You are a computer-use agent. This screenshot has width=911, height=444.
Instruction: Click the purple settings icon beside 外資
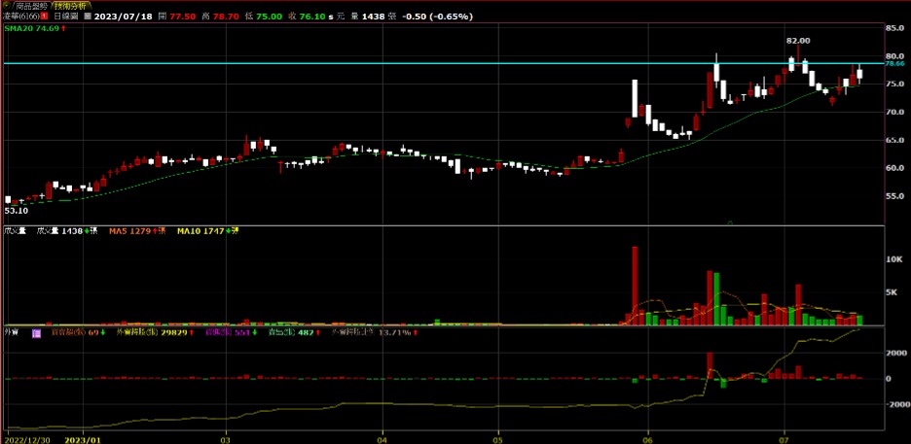(36, 332)
